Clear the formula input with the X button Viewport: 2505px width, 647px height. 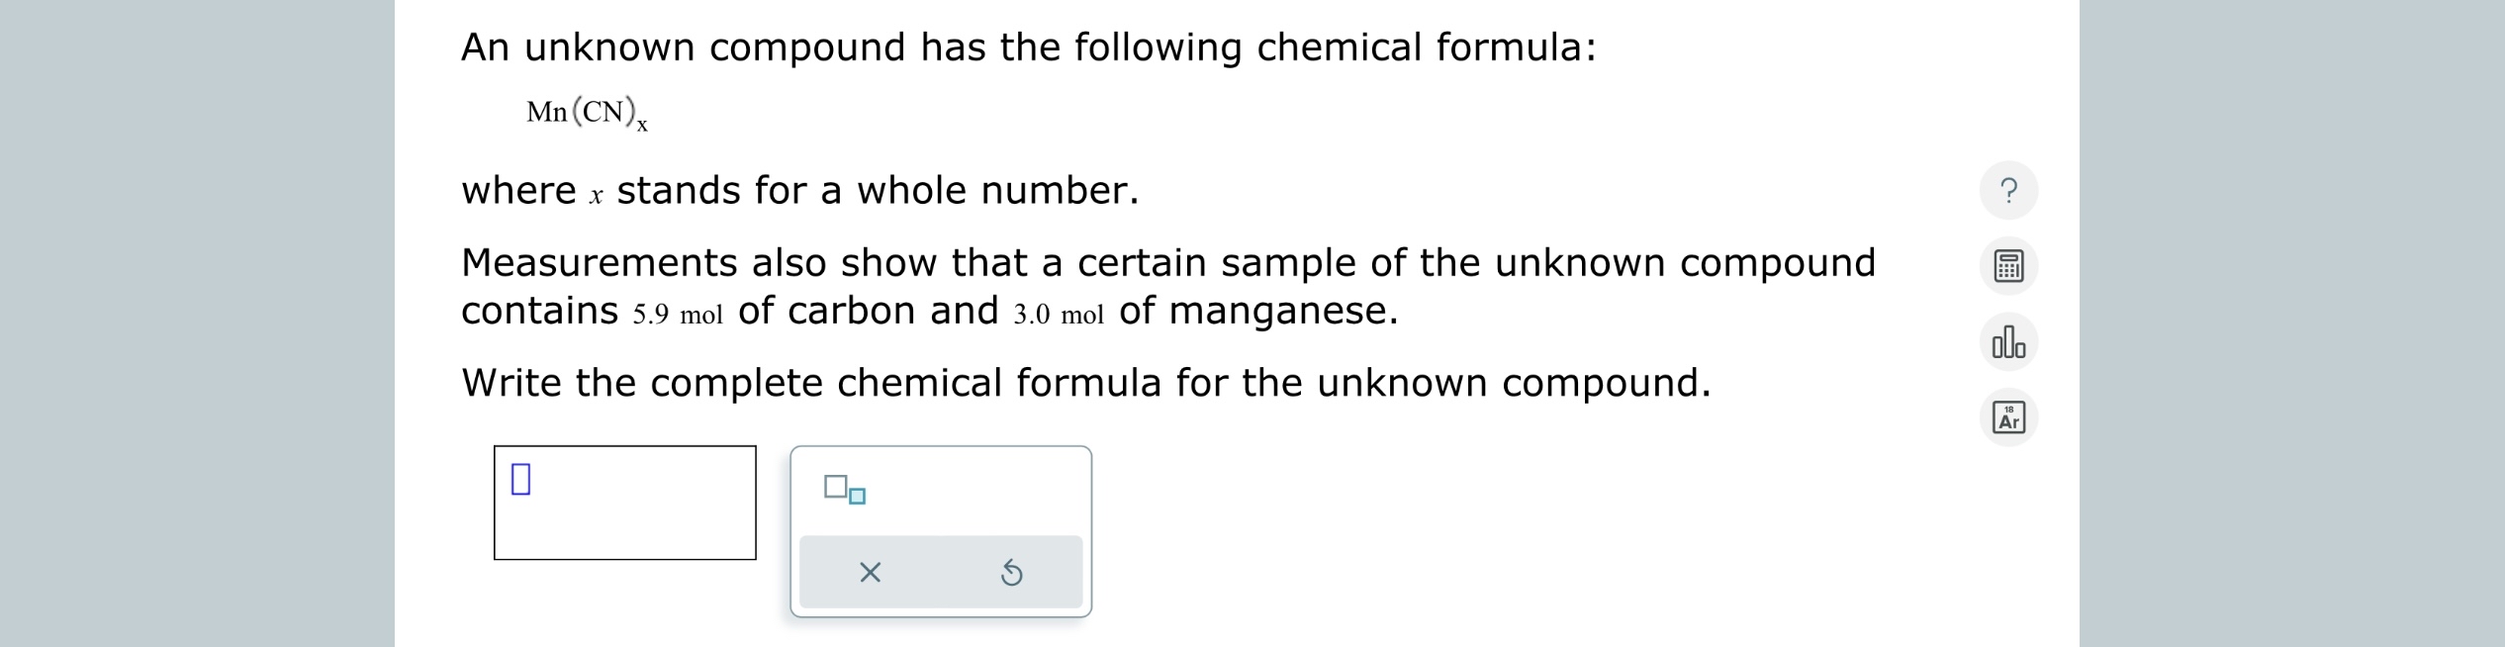(x=869, y=574)
